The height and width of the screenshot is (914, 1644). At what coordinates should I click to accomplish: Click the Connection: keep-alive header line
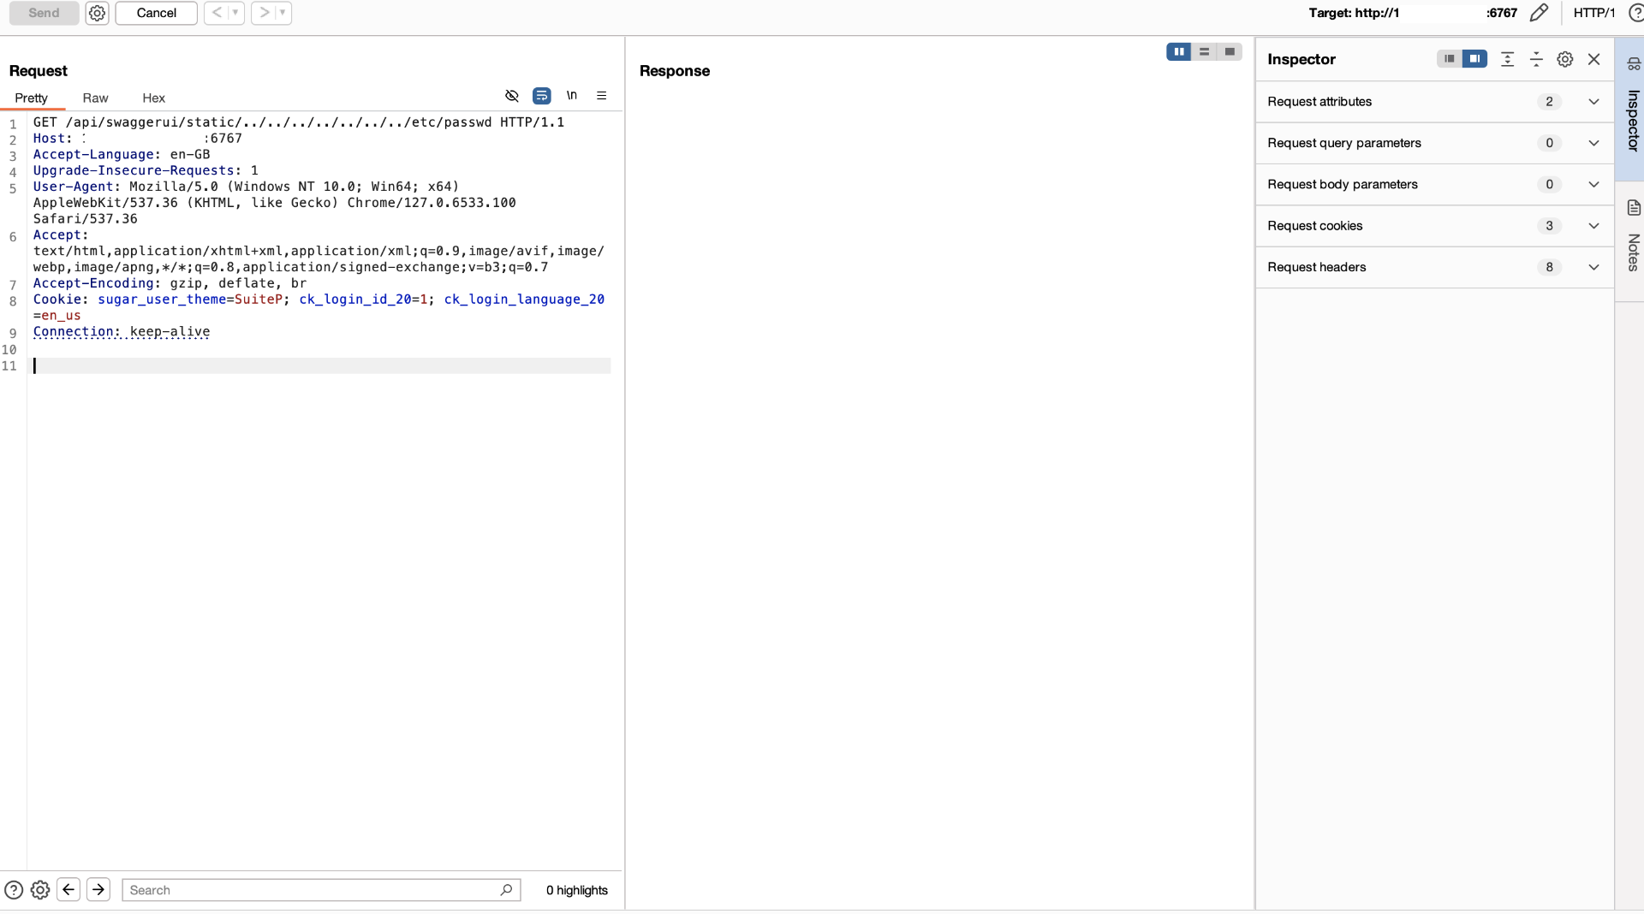tap(122, 332)
